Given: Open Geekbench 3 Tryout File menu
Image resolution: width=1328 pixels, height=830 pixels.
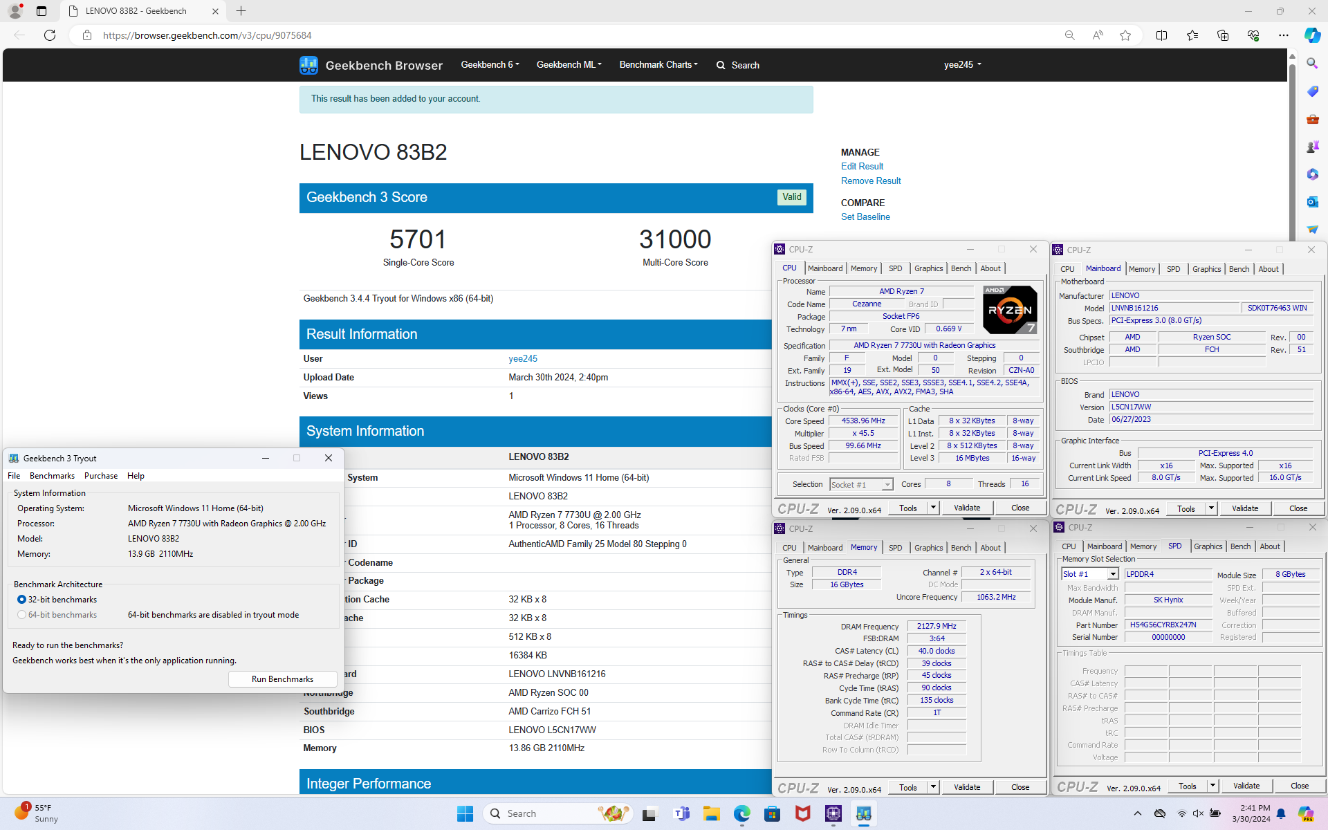Looking at the screenshot, I should coord(14,476).
